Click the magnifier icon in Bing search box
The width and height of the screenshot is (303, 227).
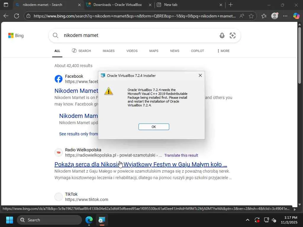coord(55,35)
